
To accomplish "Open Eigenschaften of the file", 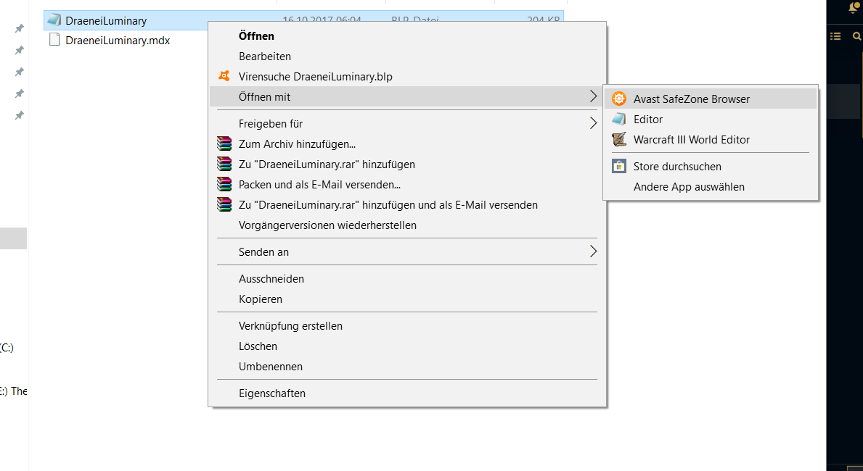I will click(x=407, y=393).
